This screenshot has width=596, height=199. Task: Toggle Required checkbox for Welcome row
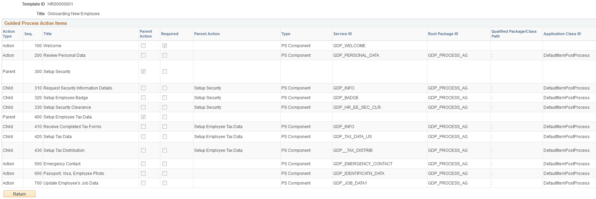click(x=165, y=46)
